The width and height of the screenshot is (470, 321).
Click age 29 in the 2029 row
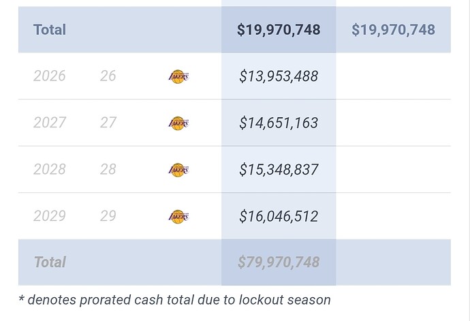pos(108,216)
